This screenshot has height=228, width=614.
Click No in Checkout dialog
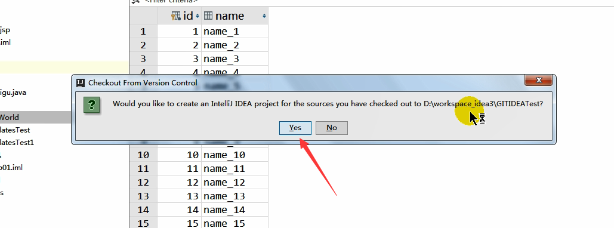(x=332, y=128)
